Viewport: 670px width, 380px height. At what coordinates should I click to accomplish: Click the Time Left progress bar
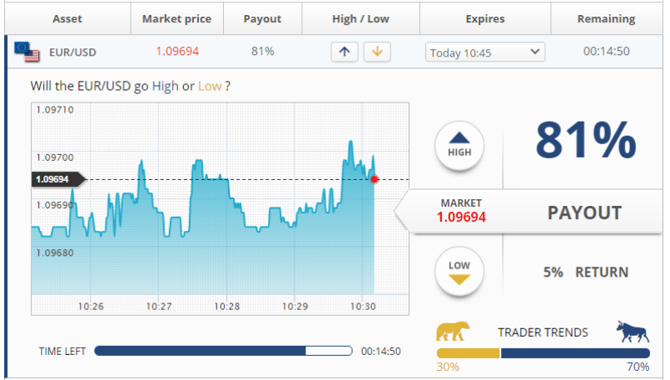tap(224, 351)
